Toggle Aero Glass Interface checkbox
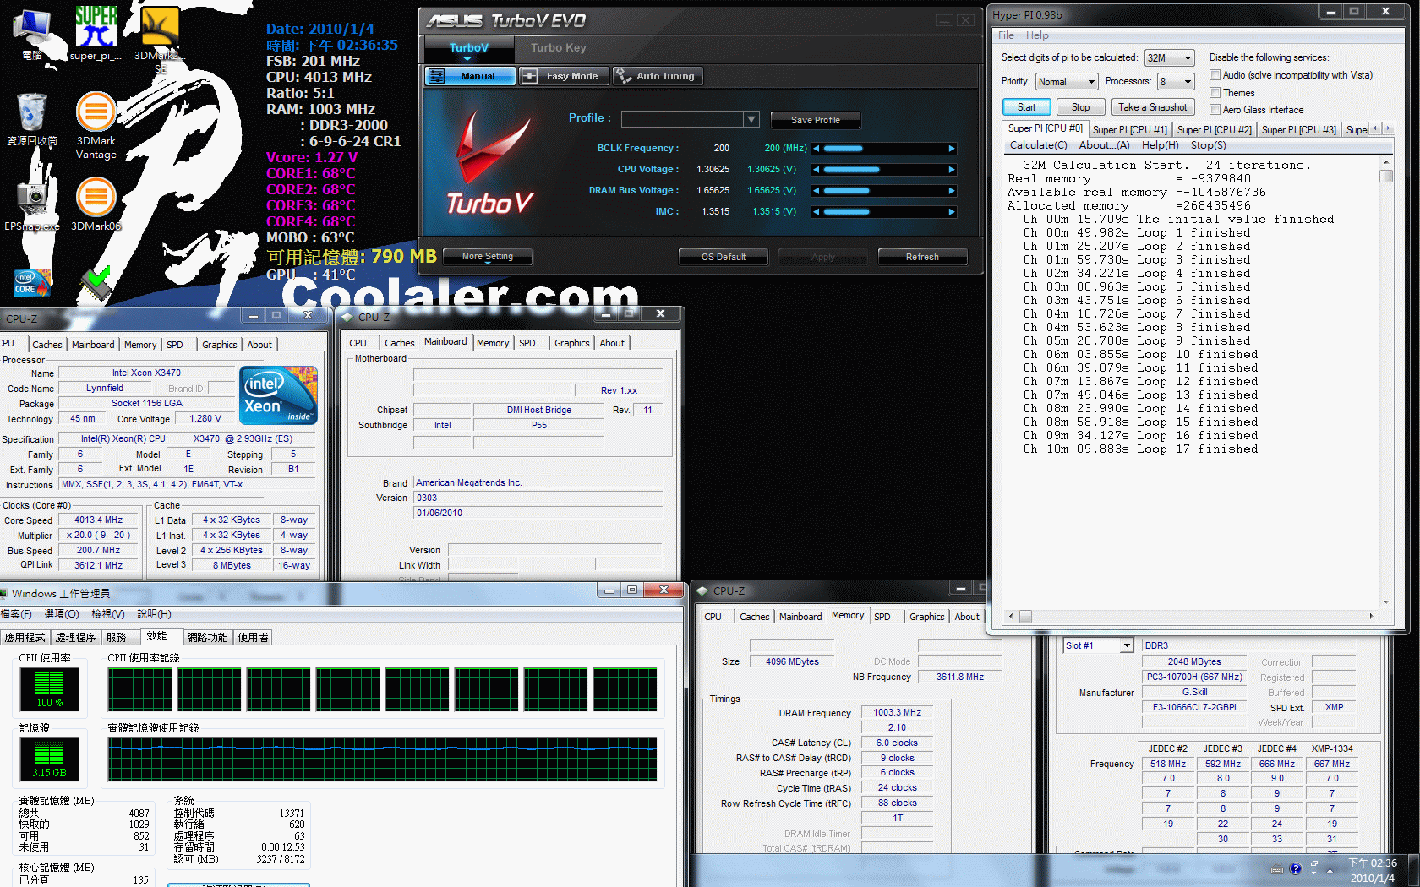Image resolution: width=1420 pixels, height=887 pixels. [1215, 110]
